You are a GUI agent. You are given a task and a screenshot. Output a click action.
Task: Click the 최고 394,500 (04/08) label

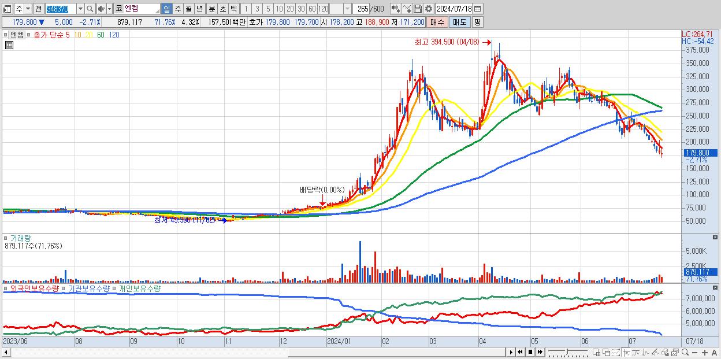447,42
